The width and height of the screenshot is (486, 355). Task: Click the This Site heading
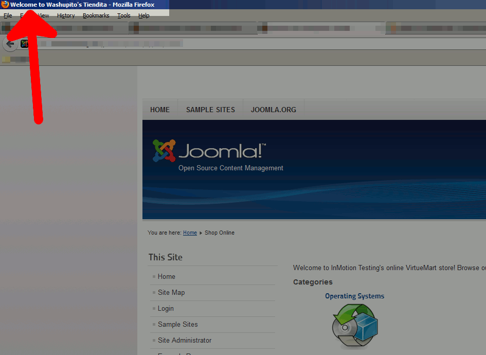[x=166, y=257]
